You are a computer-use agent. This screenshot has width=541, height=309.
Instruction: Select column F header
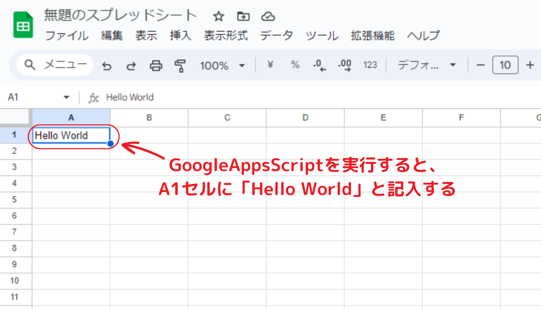pyautogui.click(x=461, y=118)
